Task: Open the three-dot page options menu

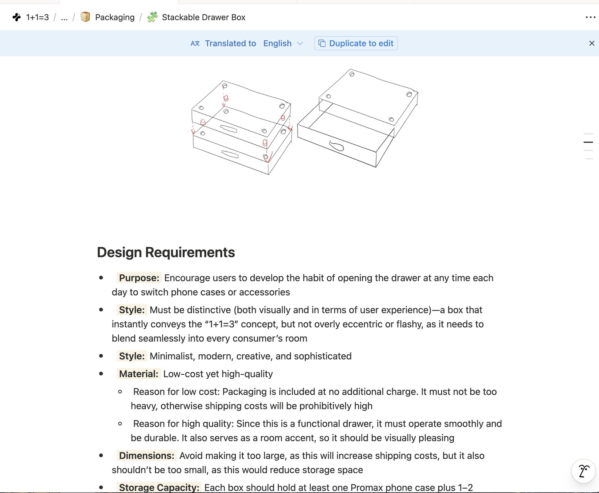Action: click(x=590, y=17)
